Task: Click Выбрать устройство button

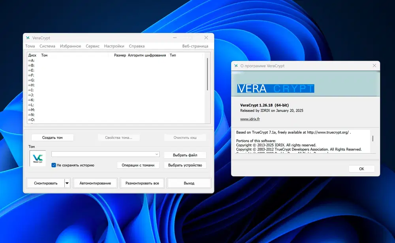Action: 185,165
